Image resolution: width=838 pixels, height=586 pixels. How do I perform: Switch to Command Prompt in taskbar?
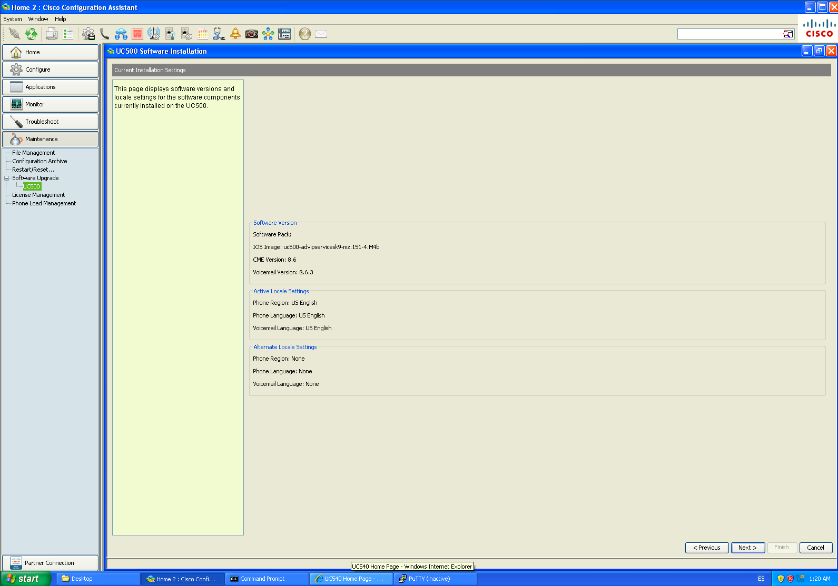pyautogui.click(x=267, y=579)
